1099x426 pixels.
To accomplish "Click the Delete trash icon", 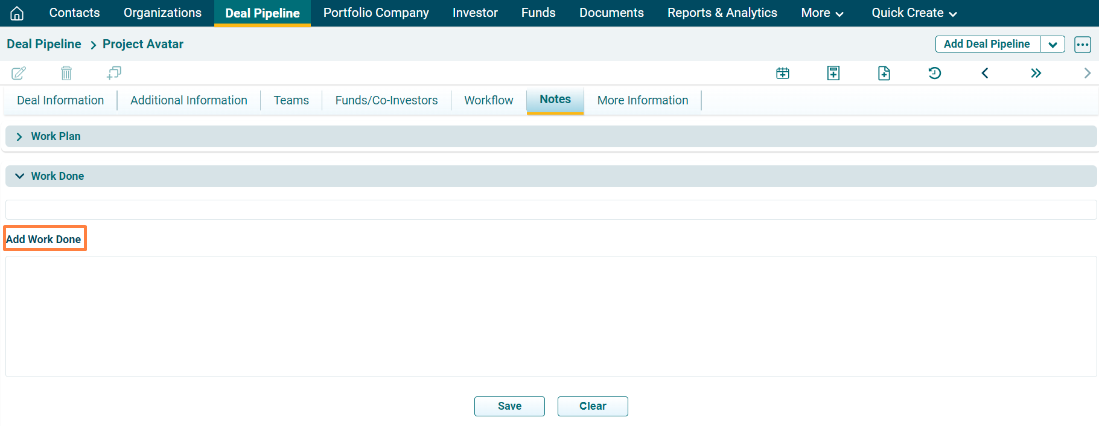I will point(66,73).
